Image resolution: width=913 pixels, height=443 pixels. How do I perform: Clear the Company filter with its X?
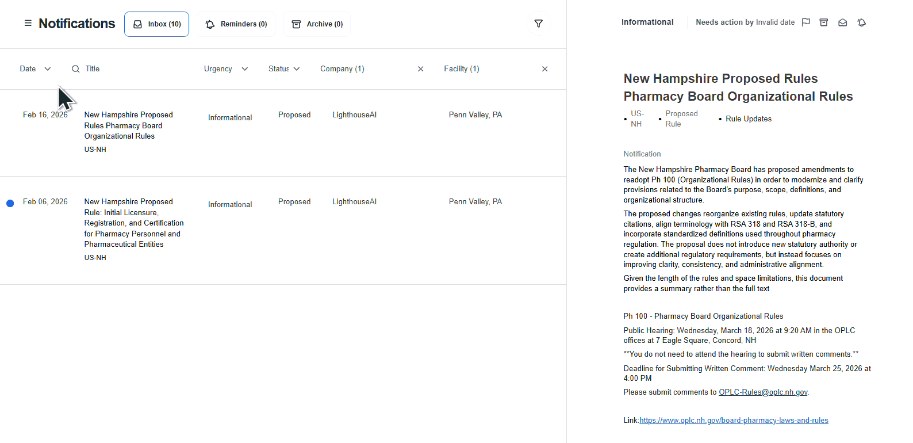(420, 69)
